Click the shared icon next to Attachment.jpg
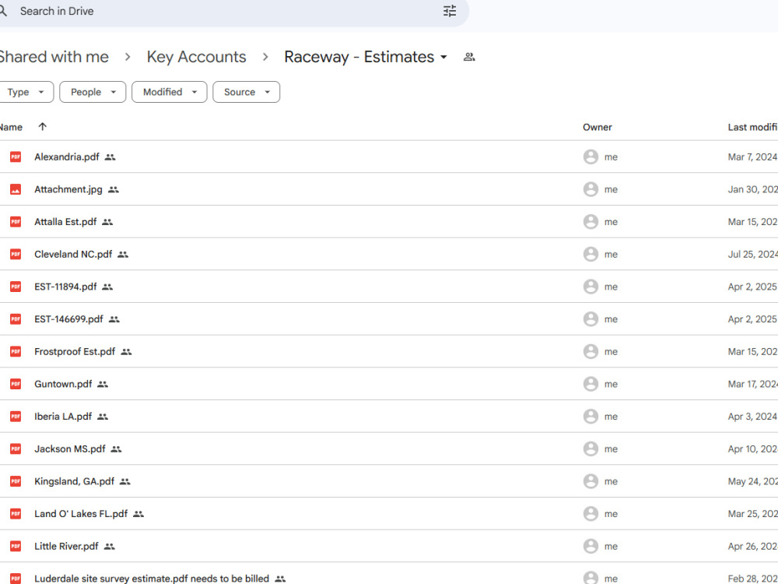Screen dimensions: 778x584 [113, 189]
